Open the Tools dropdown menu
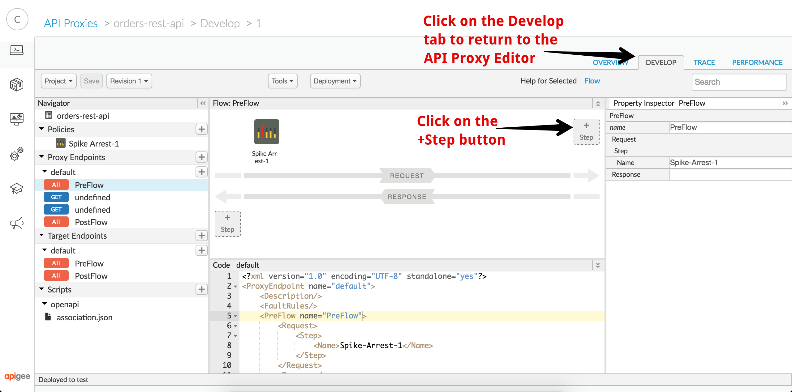 click(282, 81)
